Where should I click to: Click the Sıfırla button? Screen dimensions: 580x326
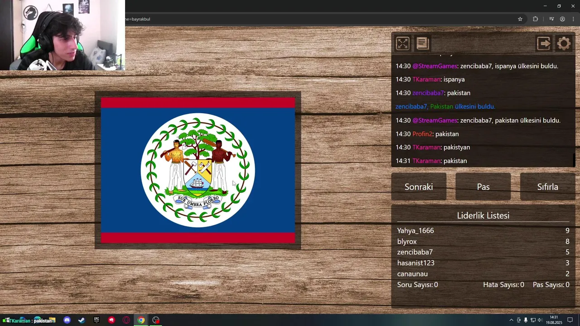pos(547,187)
